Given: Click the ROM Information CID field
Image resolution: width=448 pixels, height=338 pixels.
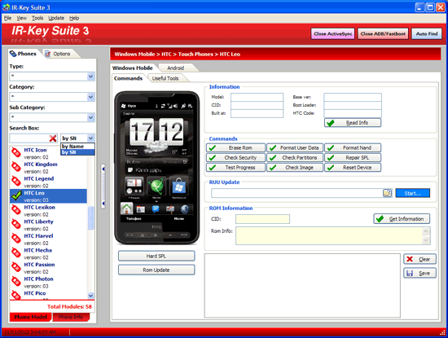Looking at the screenshot, I should click(262, 219).
